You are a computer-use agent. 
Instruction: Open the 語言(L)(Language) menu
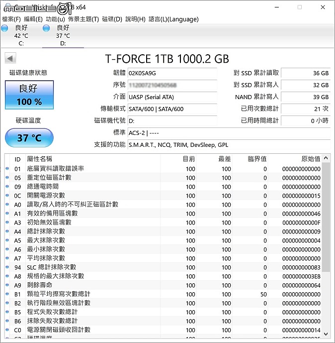pos(173,19)
